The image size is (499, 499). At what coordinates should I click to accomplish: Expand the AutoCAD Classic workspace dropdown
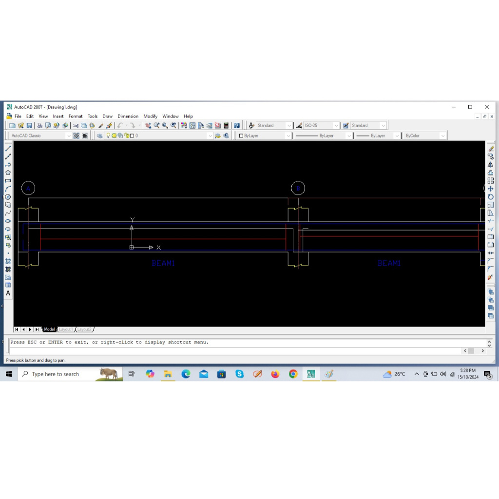coord(68,136)
